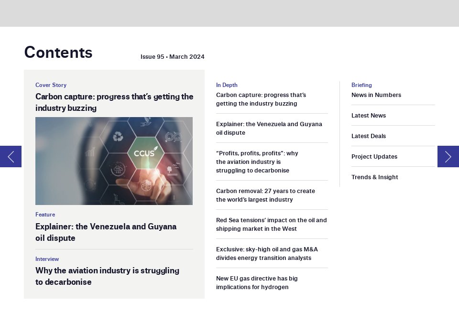Open Feature: Venezuela and Guyana oil dispute
459x313 pixels.
pyautogui.click(x=106, y=232)
